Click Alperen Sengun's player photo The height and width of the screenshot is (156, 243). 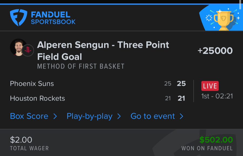[x=18, y=47]
